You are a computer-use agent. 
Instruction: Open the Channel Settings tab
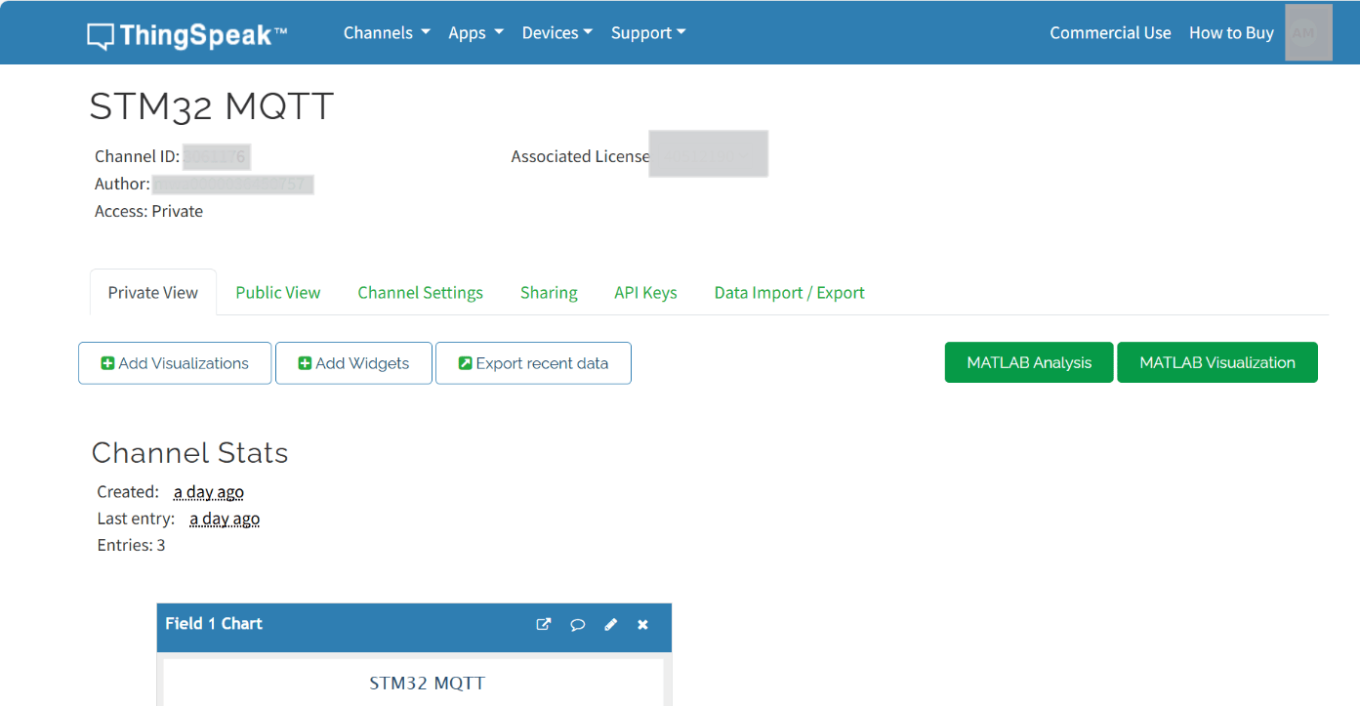pyautogui.click(x=420, y=293)
